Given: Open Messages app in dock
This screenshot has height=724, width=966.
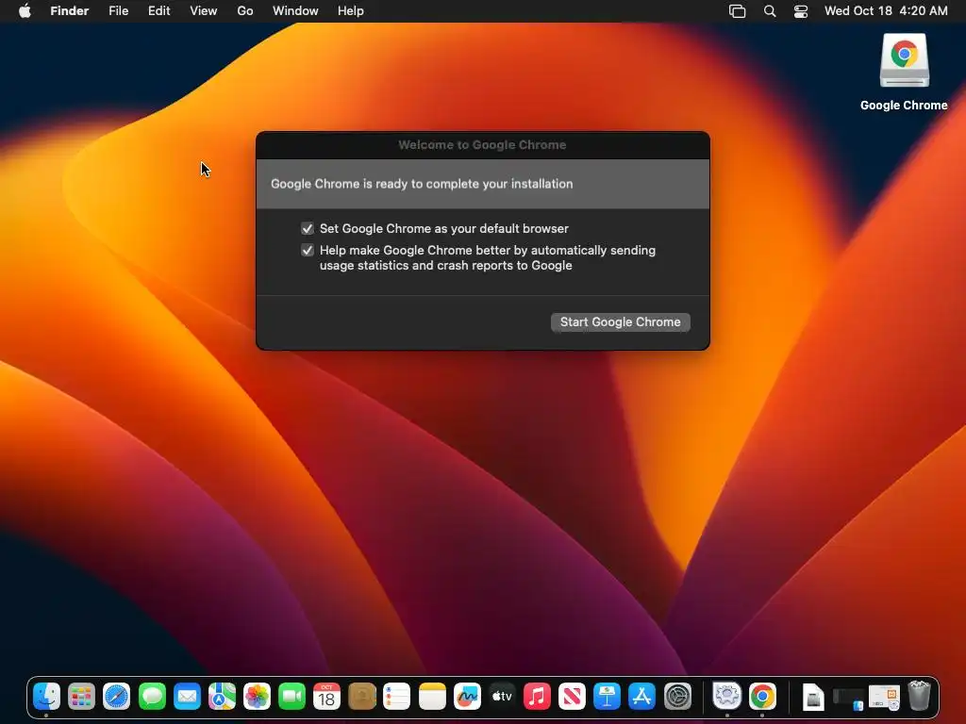Looking at the screenshot, I should [x=152, y=697].
